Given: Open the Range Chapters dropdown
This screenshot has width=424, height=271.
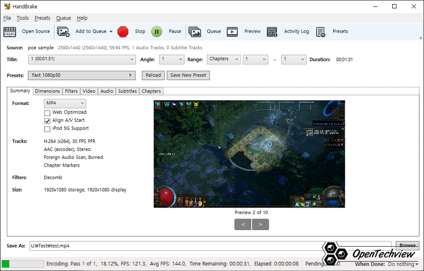Looking at the screenshot, I should point(224,59).
